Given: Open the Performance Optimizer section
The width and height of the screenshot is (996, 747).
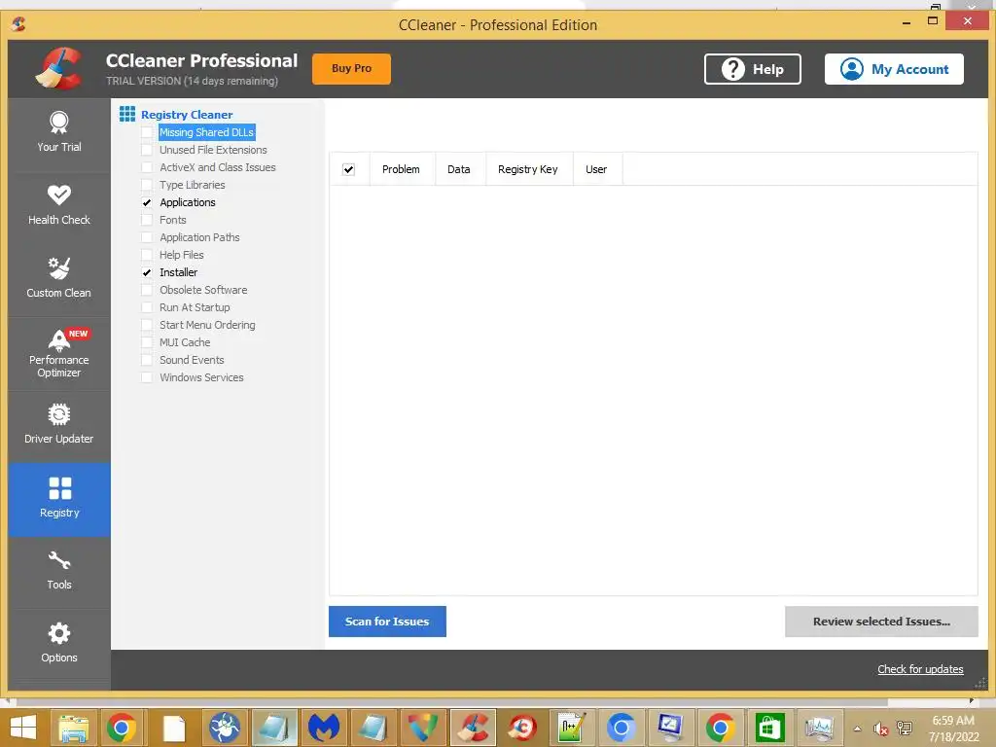Looking at the screenshot, I should pos(59,353).
